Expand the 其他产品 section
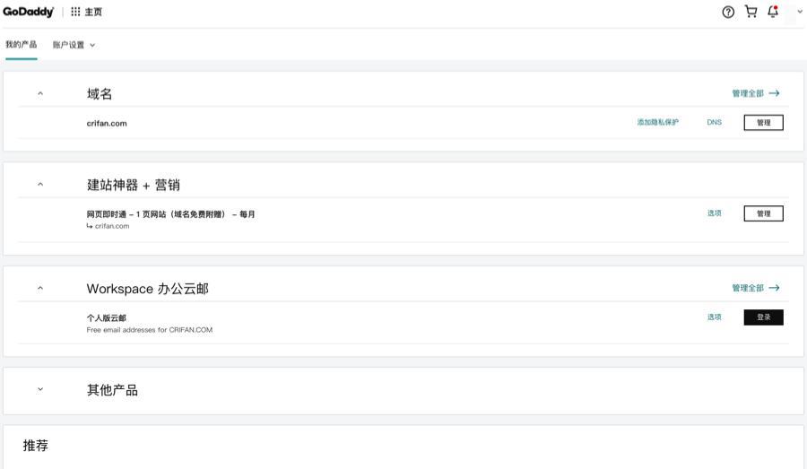 (x=40, y=389)
